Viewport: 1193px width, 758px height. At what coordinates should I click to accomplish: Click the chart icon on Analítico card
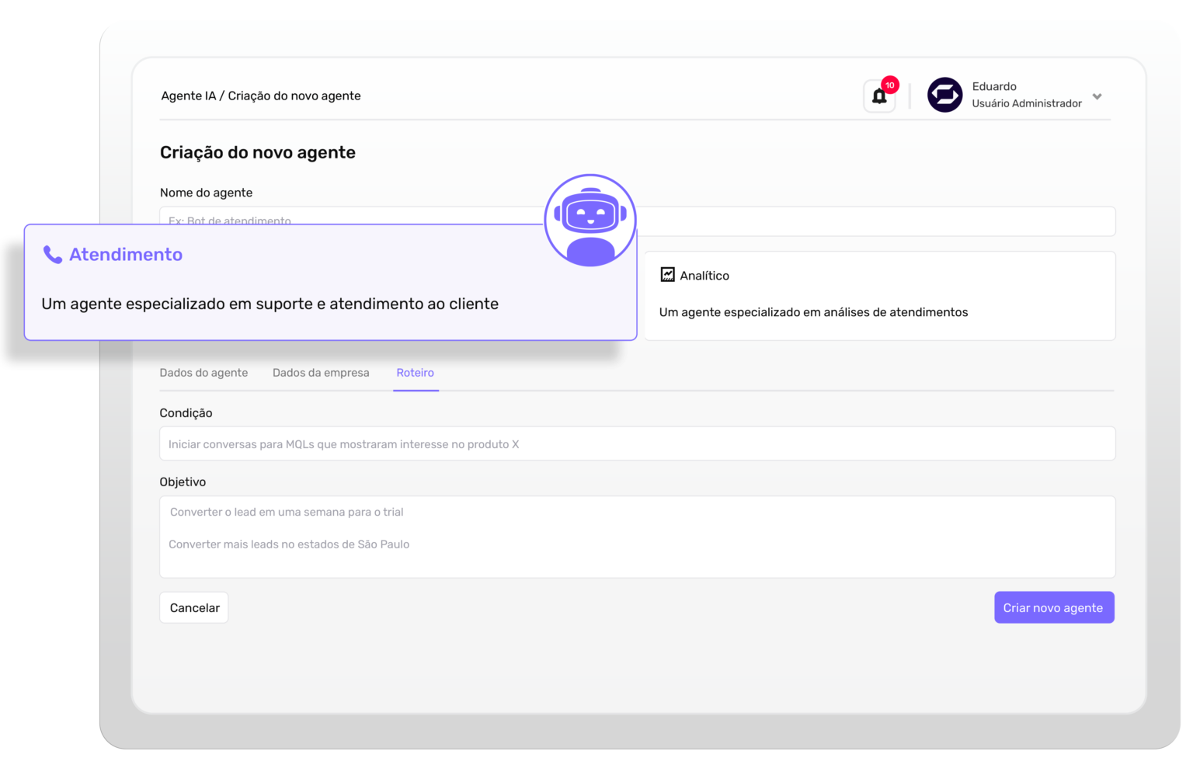coord(668,274)
